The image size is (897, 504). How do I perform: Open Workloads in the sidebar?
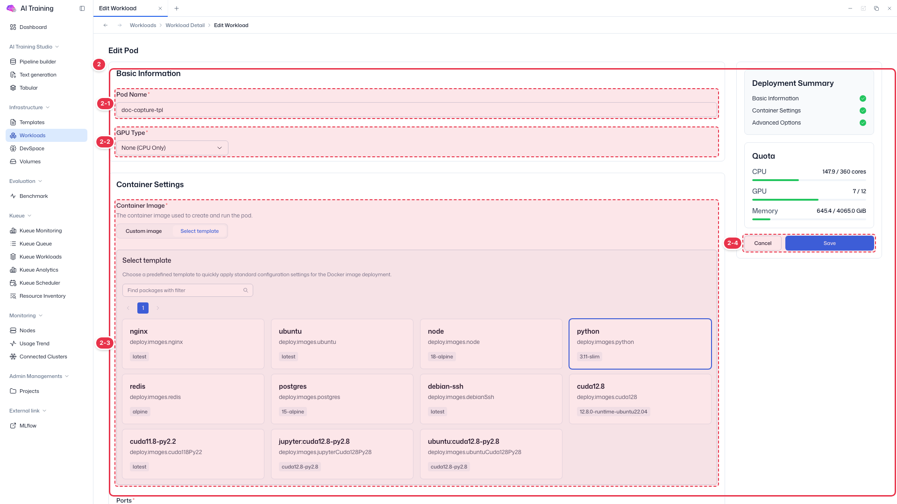46,135
